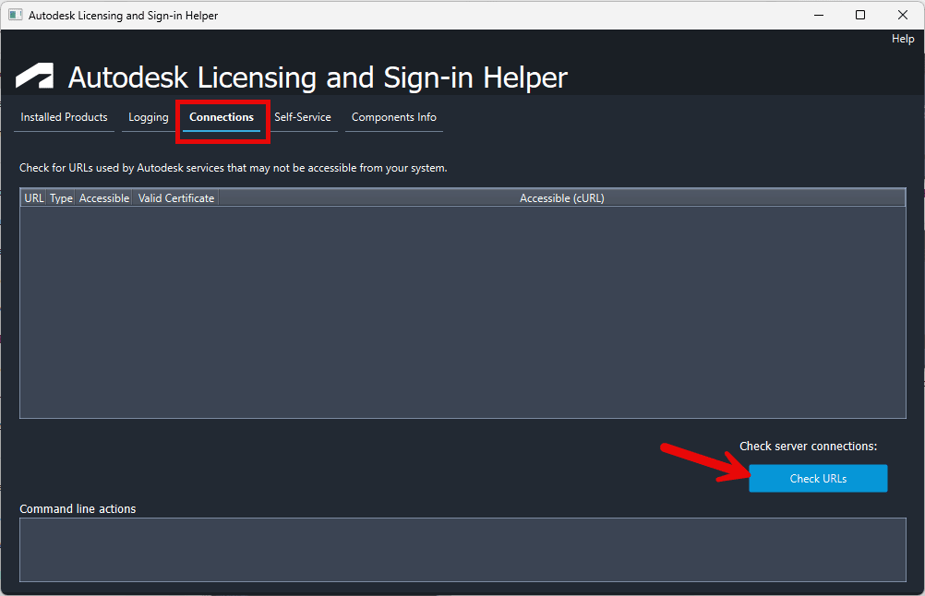The height and width of the screenshot is (596, 925).
Task: Select the Connections tab
Action: click(x=222, y=117)
